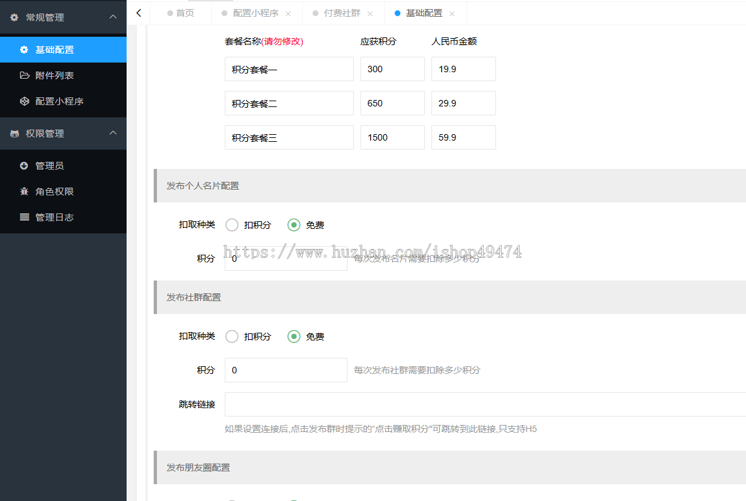Click the 人民币金额 column label
The width and height of the screenshot is (746, 501).
coord(454,41)
